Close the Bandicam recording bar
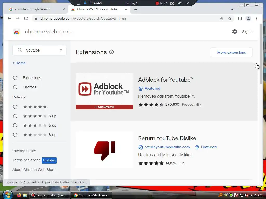The width and height of the screenshot is (266, 199). 188,3
